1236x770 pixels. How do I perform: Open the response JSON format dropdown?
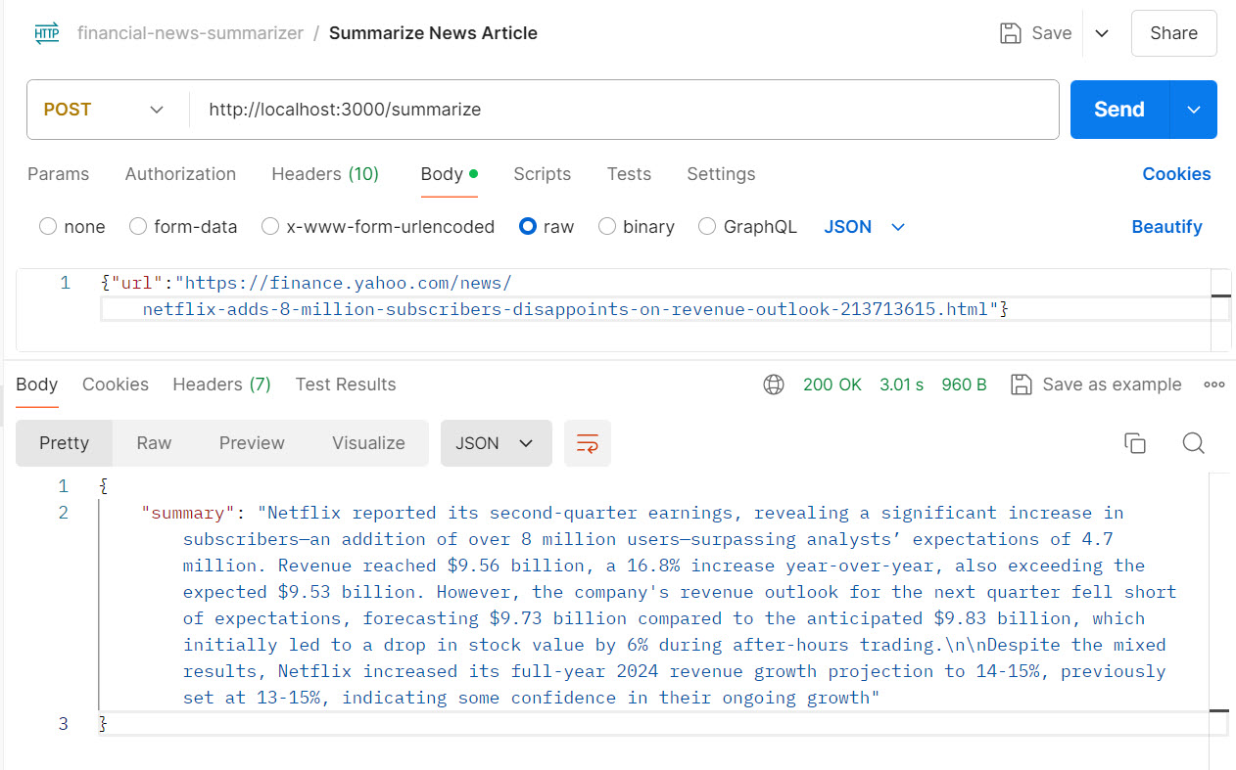(x=496, y=443)
